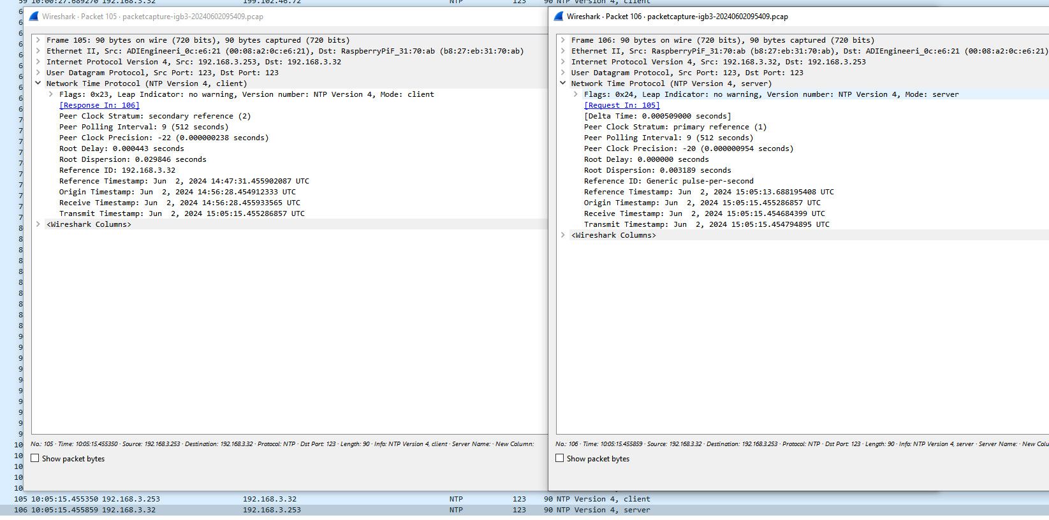Collapse Network Time Protocol server section
The image size is (1049, 520).
point(563,83)
